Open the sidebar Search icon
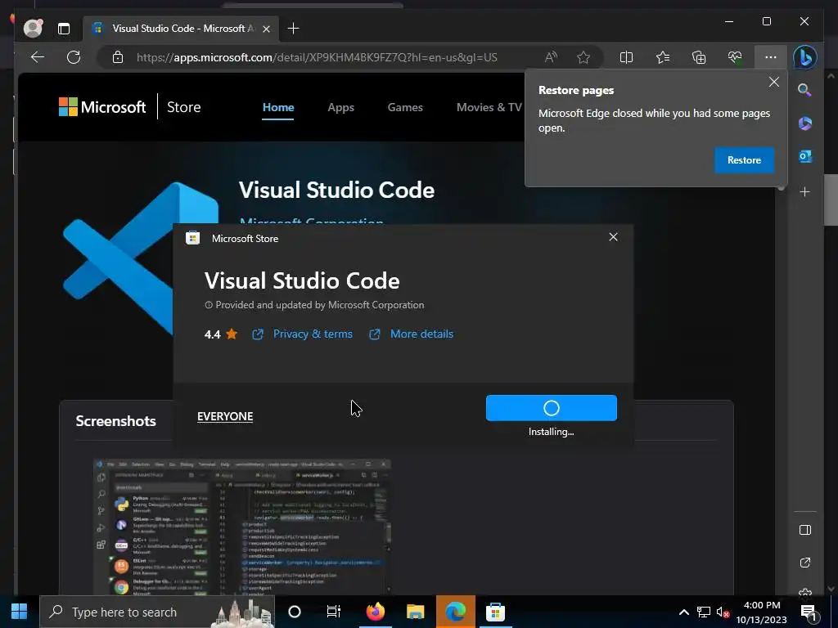This screenshot has width=838, height=628. point(805,90)
